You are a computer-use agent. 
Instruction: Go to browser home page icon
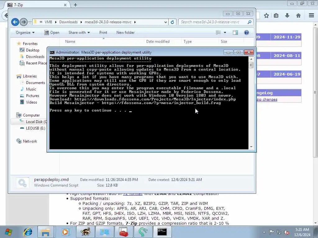coord(298,15)
